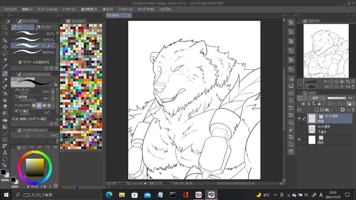Open the レイヤー(L) menu
This screenshot has height=200, width=356.
69,9
